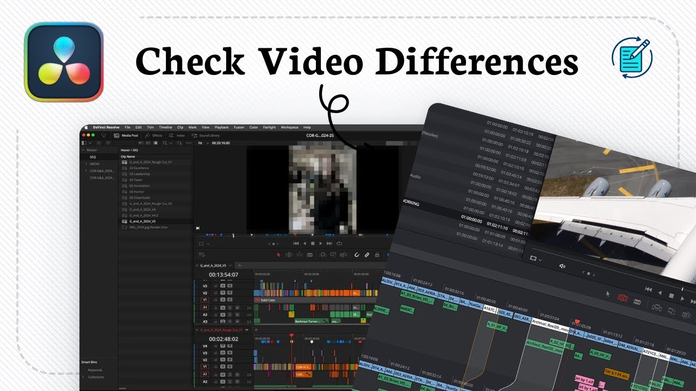696x391 pixels.
Task: Collapse the Master bin tree
Action: pos(83,150)
